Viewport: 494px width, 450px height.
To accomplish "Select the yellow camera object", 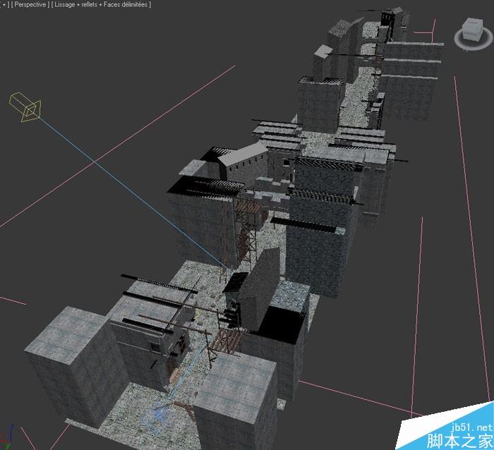I will pos(25,107).
